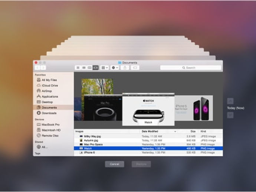Viewport: 256px width, 192px height.
Task: Click the Remote Disc icon
Action: pyautogui.click(x=39, y=136)
